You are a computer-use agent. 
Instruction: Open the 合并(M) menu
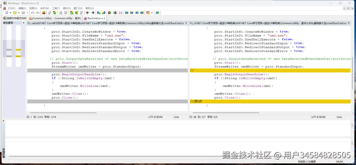45,8
